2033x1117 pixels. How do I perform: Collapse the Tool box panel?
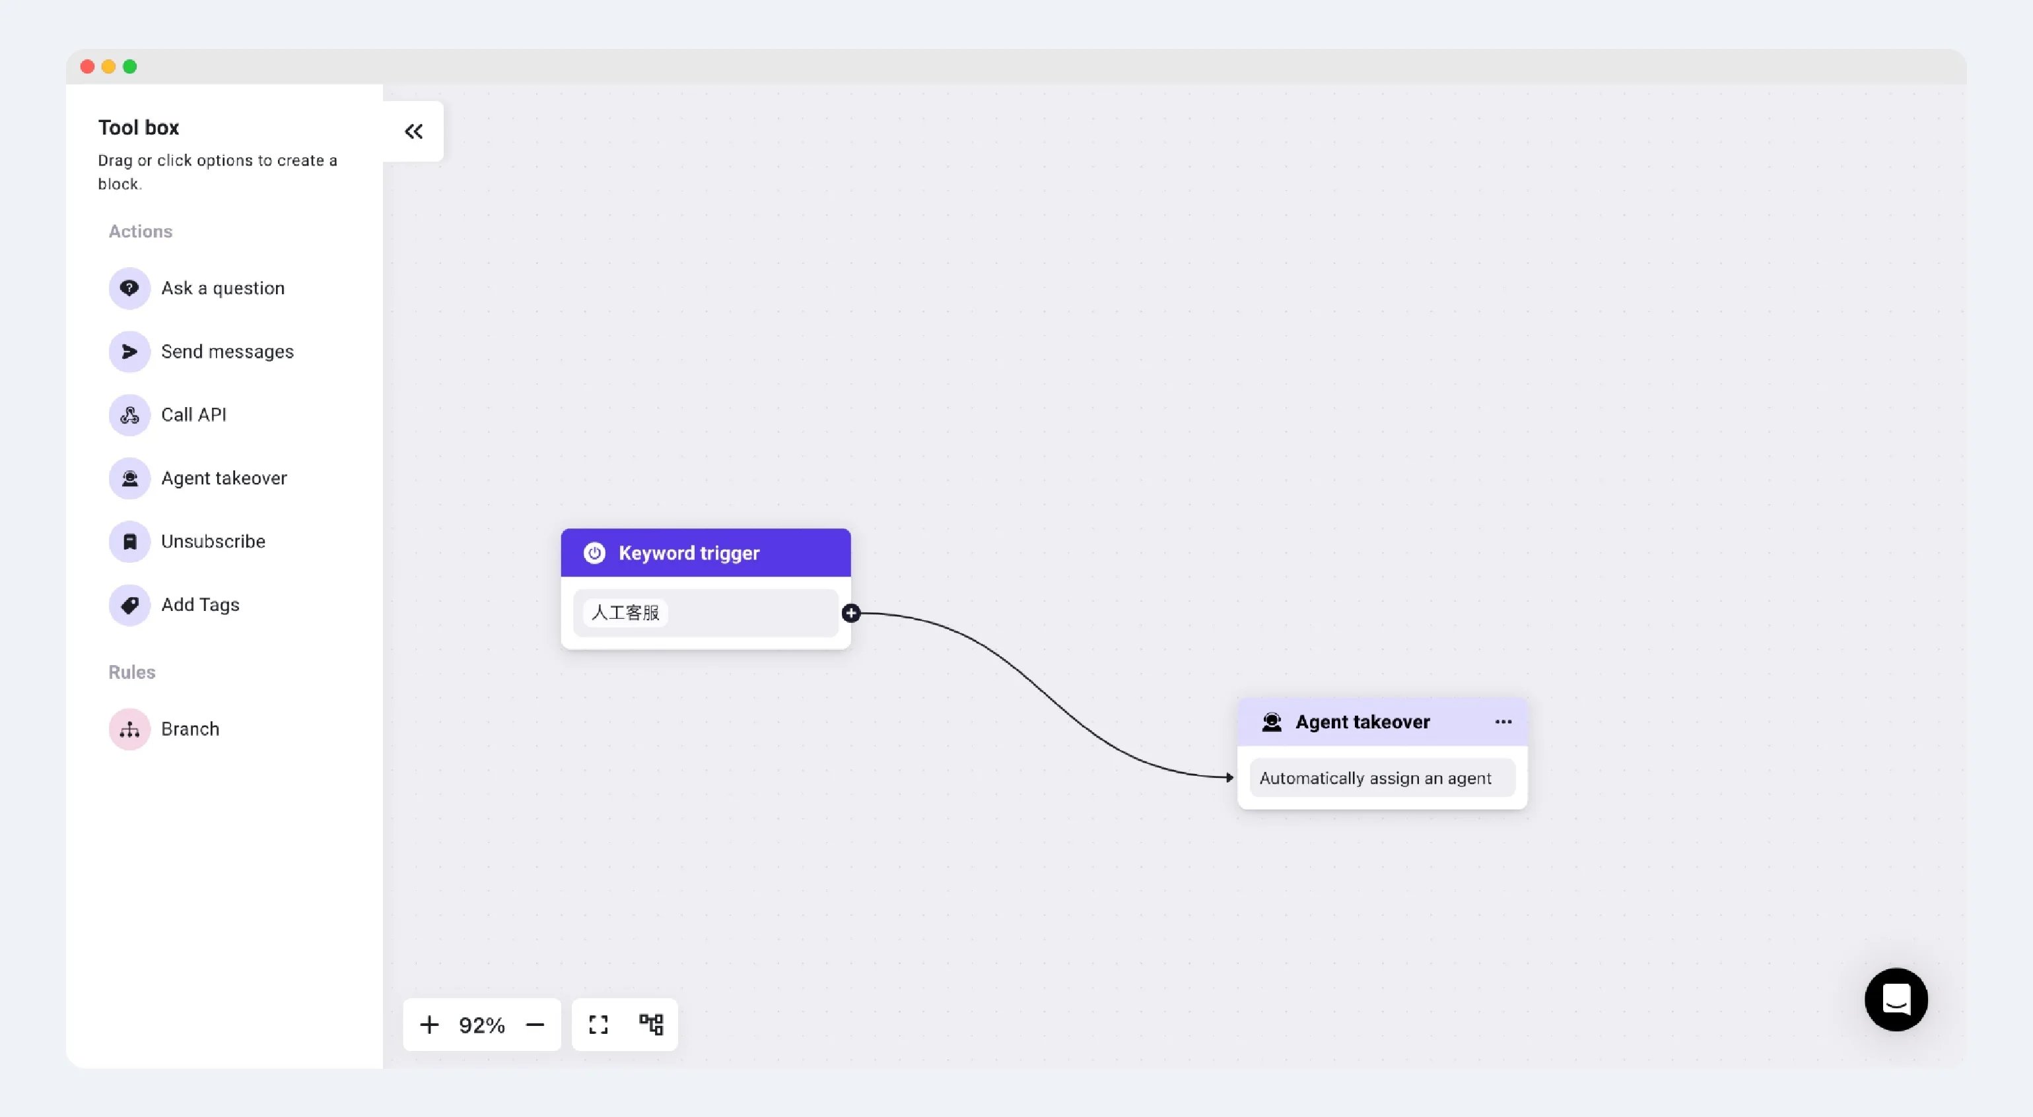[x=413, y=132]
